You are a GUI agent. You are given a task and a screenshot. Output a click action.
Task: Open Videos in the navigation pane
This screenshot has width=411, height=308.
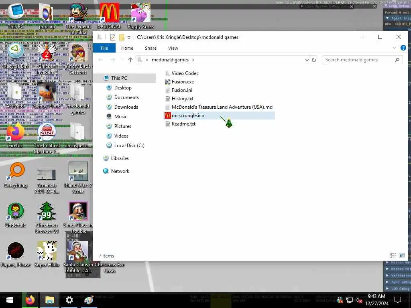pyautogui.click(x=121, y=136)
